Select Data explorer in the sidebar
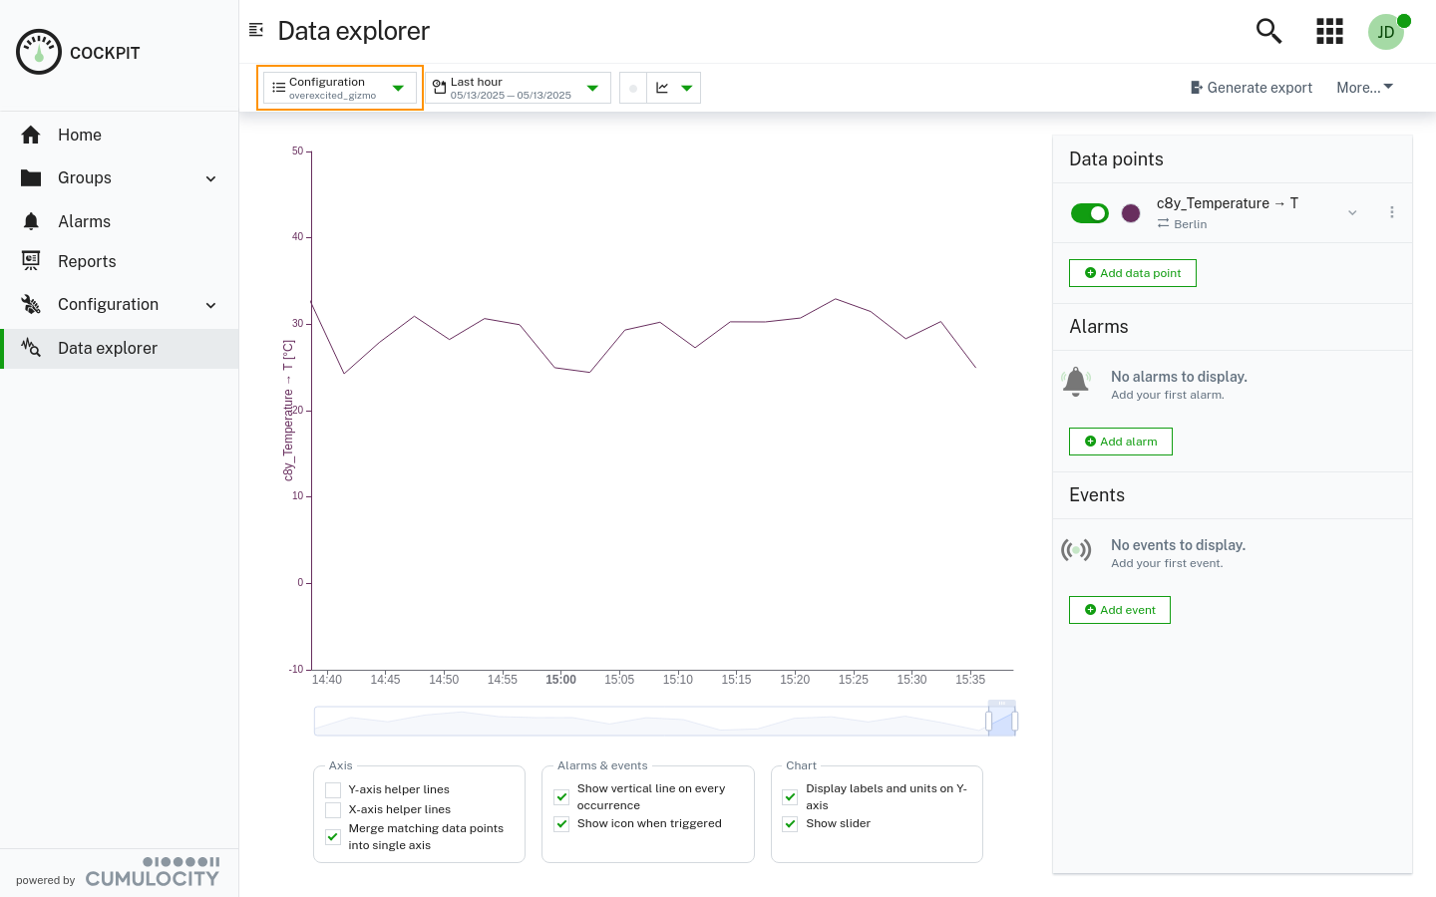Viewport: 1436px width, 897px height. tap(120, 348)
